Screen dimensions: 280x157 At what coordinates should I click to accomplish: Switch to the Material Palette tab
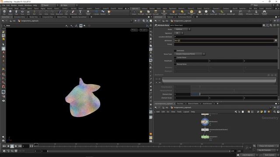(x=193, y=104)
